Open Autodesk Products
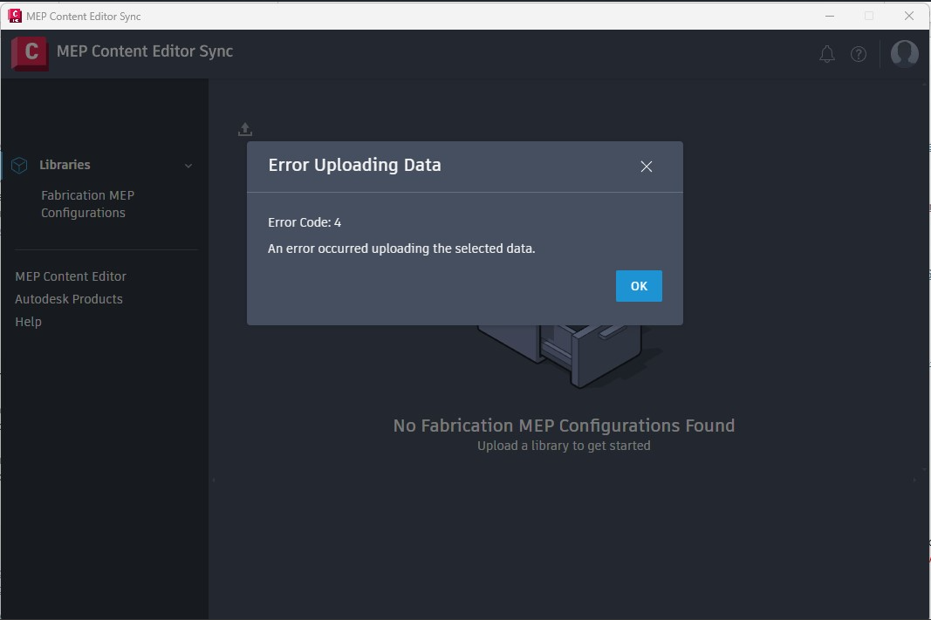931x620 pixels. click(68, 298)
